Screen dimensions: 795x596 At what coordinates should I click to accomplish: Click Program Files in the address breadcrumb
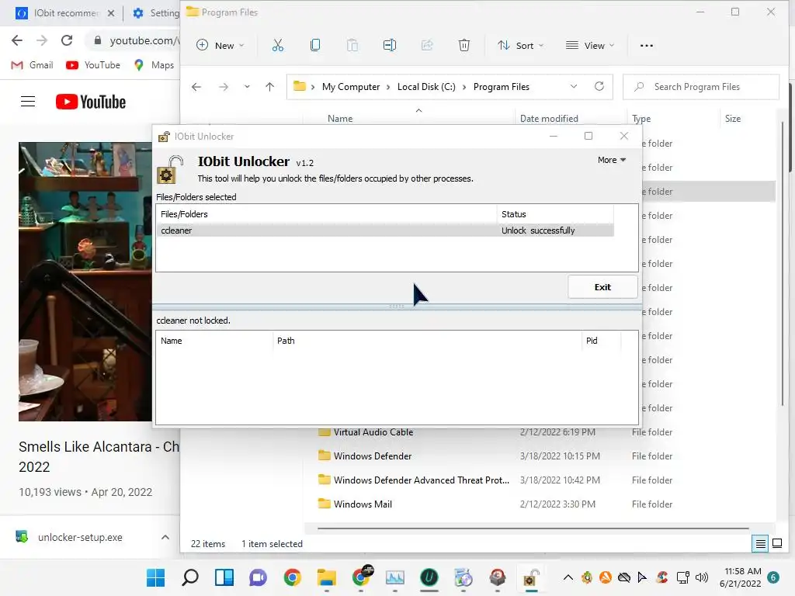[x=502, y=87]
